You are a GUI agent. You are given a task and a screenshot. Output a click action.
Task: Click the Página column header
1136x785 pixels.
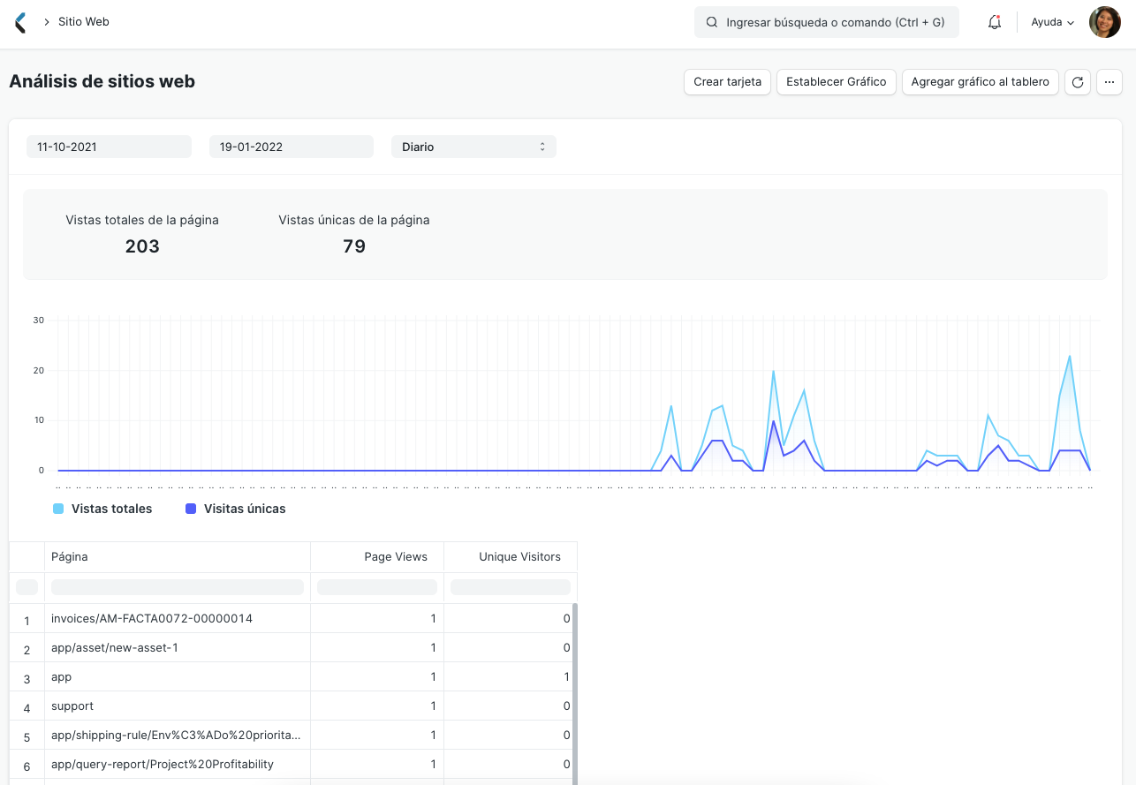[x=178, y=557]
